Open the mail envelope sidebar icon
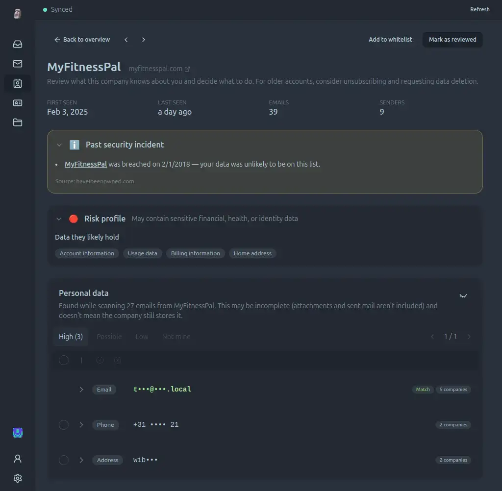Image resolution: width=502 pixels, height=491 pixels. 18,64
